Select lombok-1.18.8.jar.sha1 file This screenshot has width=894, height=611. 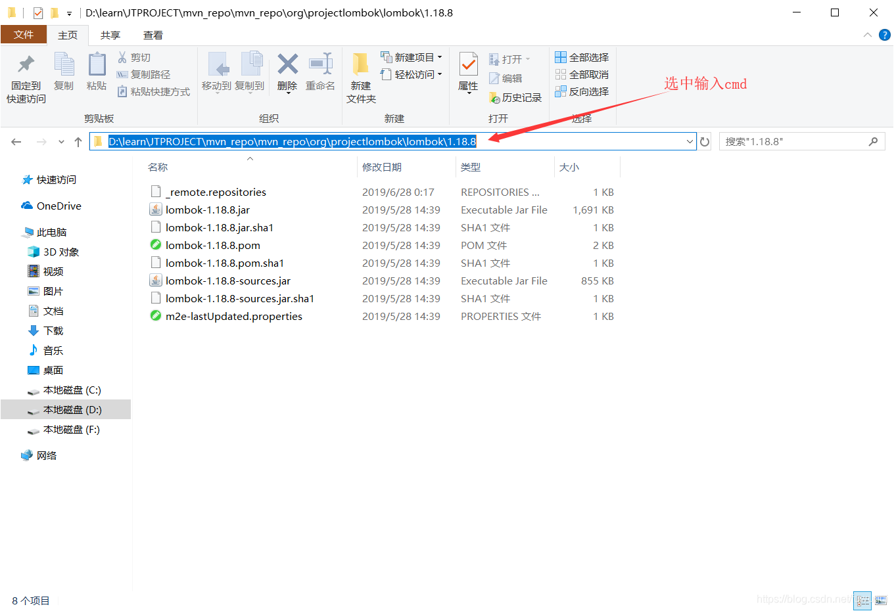[220, 227]
